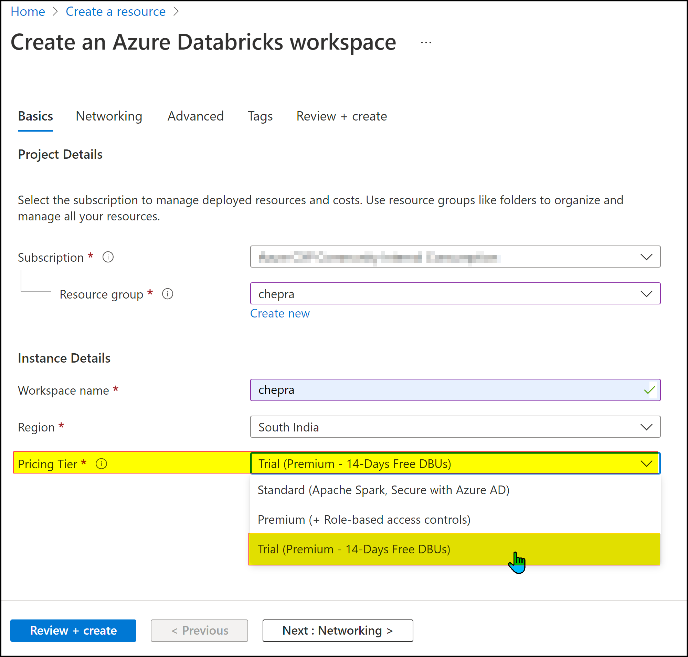
Task: Expand the Resource group dropdown chevron
Action: [x=646, y=293]
